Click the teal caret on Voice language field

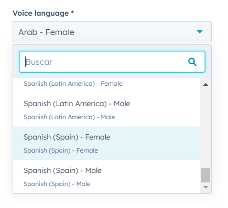click(x=200, y=32)
